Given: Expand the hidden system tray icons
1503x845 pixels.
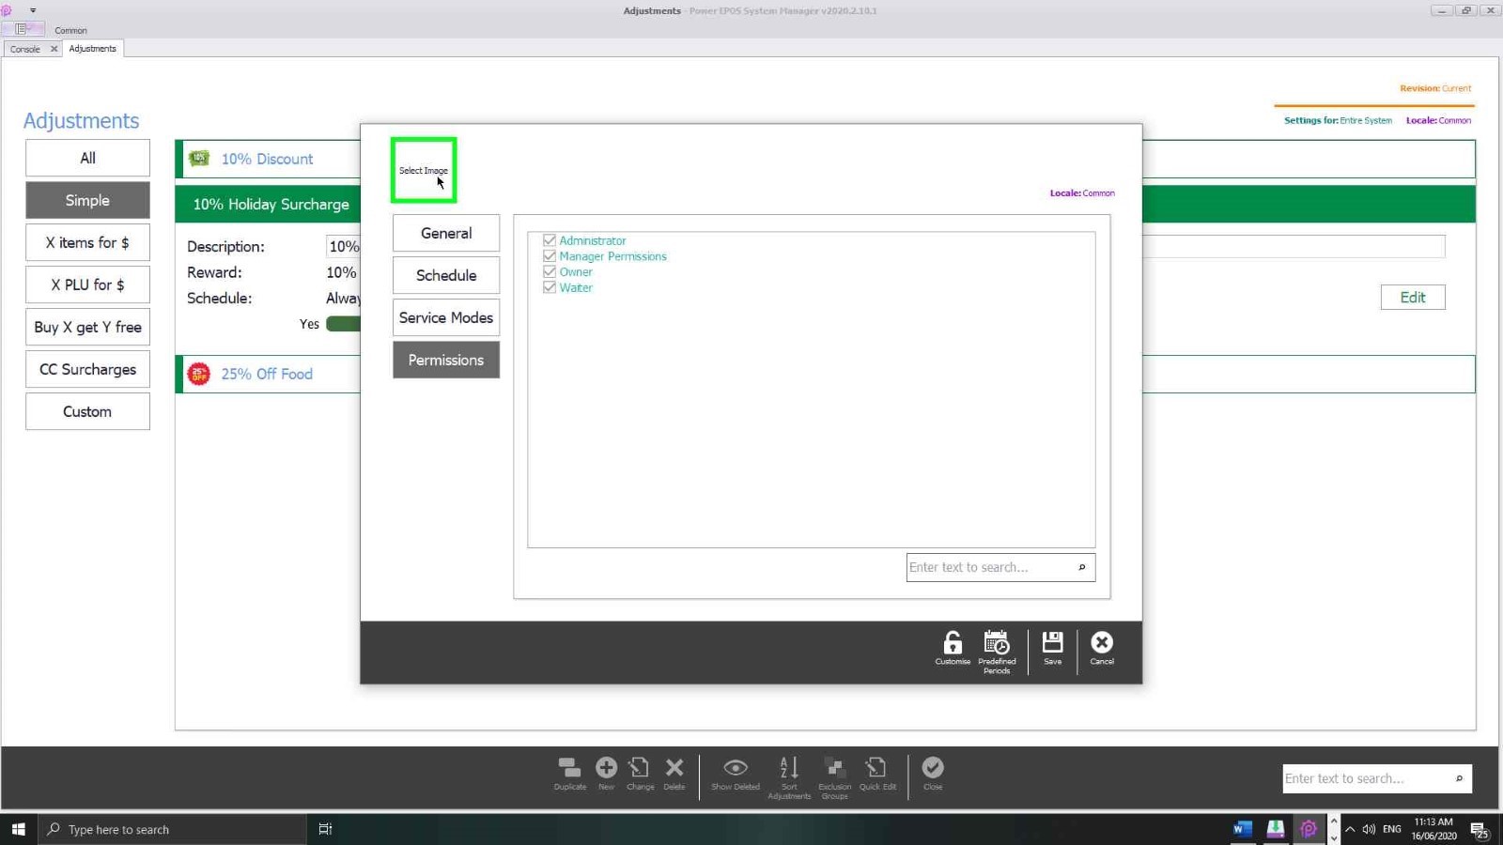Looking at the screenshot, I should [1350, 829].
